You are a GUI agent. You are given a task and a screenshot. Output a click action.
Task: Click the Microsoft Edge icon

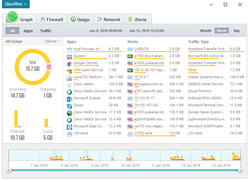tap(69, 127)
